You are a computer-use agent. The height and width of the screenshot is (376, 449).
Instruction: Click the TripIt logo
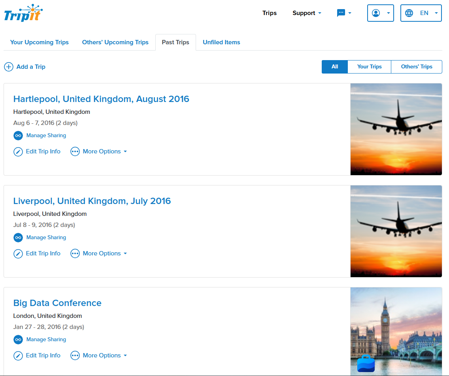point(23,13)
